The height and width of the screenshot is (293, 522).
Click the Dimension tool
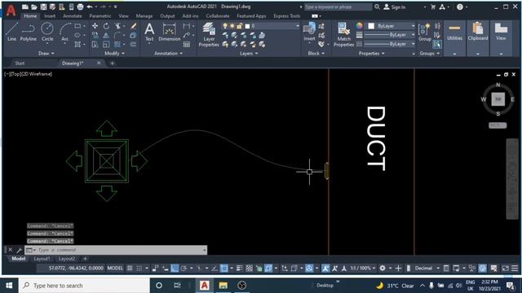pos(169,32)
